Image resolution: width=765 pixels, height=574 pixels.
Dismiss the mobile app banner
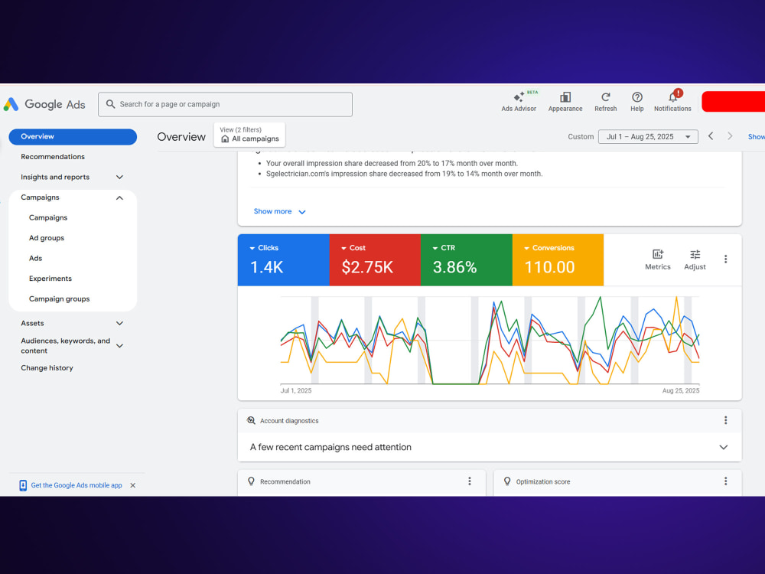pyautogui.click(x=132, y=485)
